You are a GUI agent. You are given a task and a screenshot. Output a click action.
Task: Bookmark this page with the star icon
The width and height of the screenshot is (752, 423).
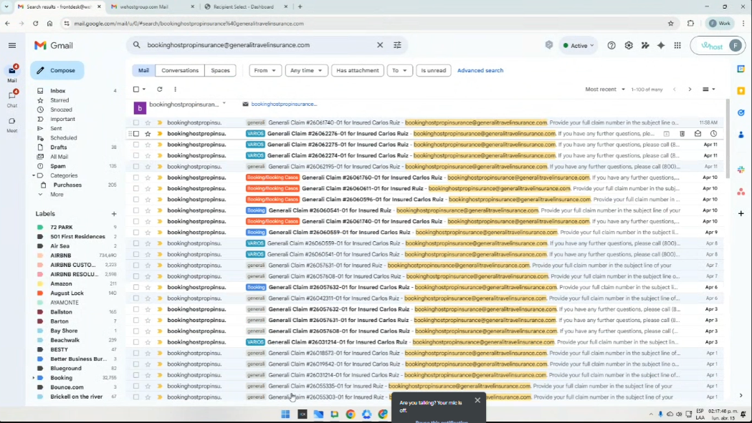670,24
